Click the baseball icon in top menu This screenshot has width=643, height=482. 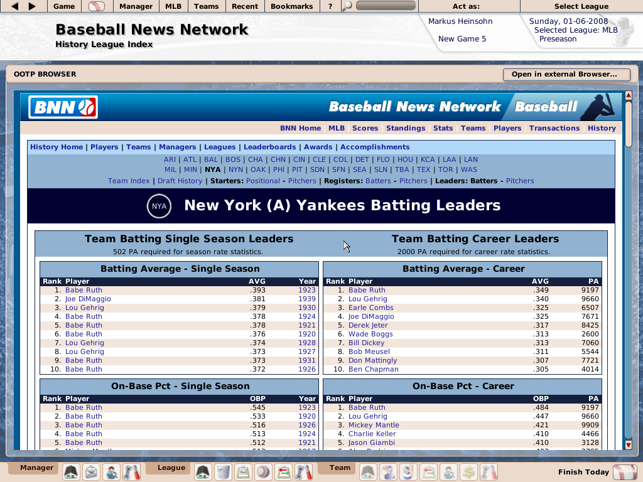pyautogui.click(x=96, y=6)
